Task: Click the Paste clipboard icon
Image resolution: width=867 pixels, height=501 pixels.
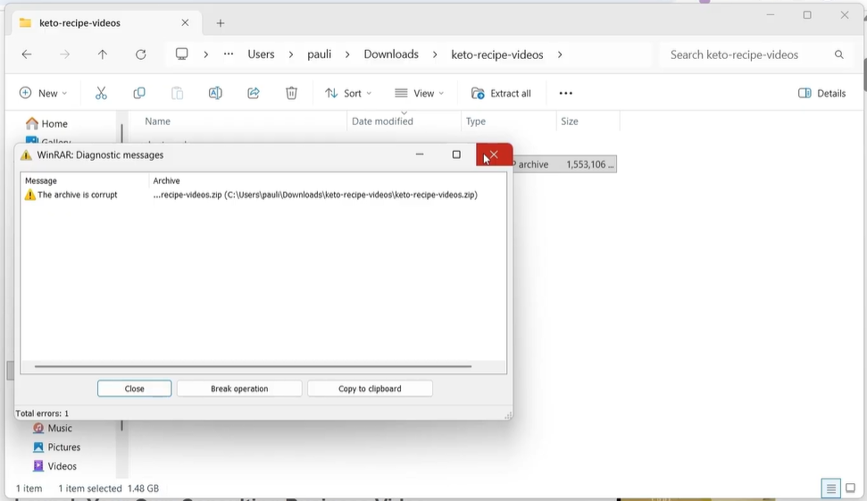Action: click(177, 93)
